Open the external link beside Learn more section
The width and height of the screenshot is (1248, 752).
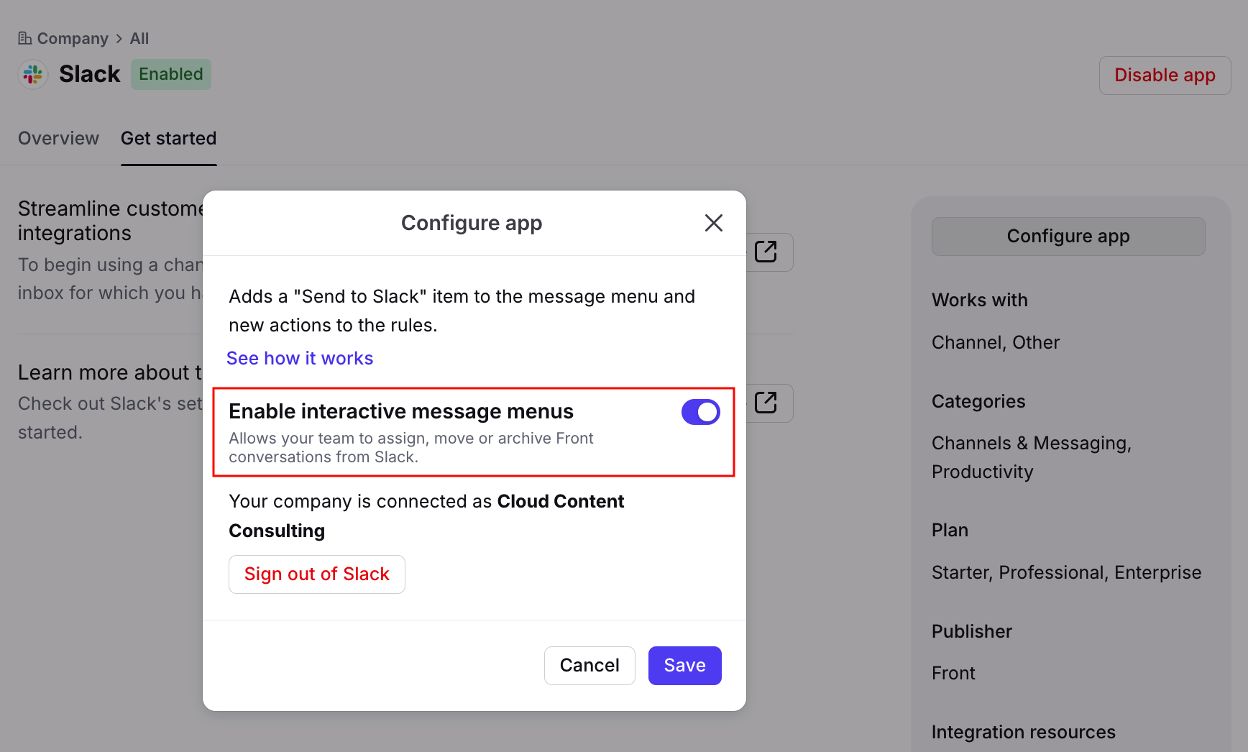click(766, 403)
